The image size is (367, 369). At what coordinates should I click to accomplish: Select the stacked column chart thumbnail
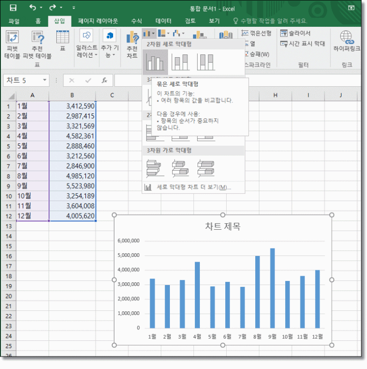pyautogui.click(x=181, y=62)
